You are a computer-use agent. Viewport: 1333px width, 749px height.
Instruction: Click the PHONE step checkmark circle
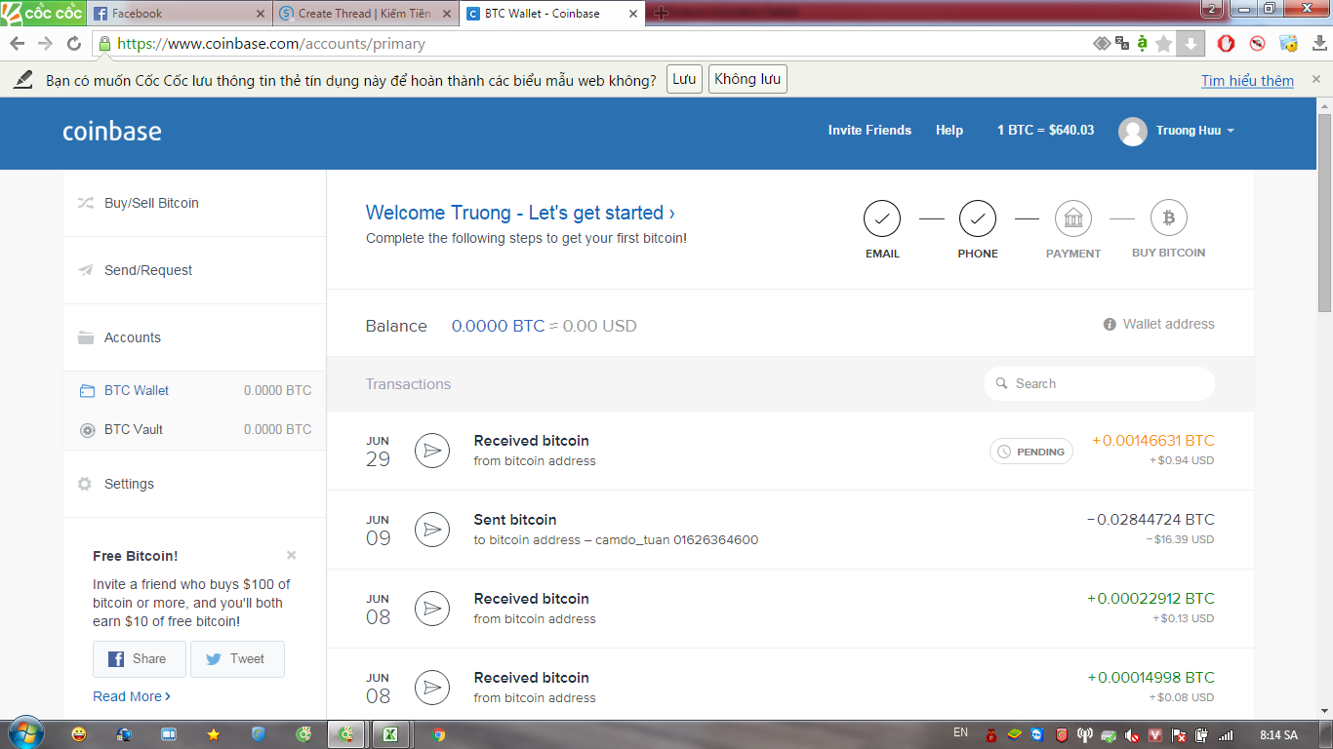pos(977,218)
